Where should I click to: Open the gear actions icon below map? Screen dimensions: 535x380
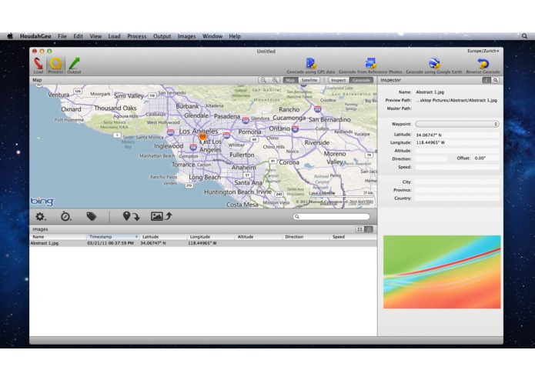pyautogui.click(x=41, y=217)
